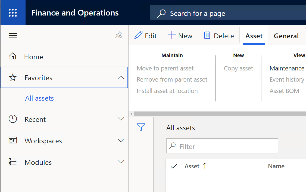The image size is (306, 192).
Task: Switch to the General tab
Action: coord(286,36)
